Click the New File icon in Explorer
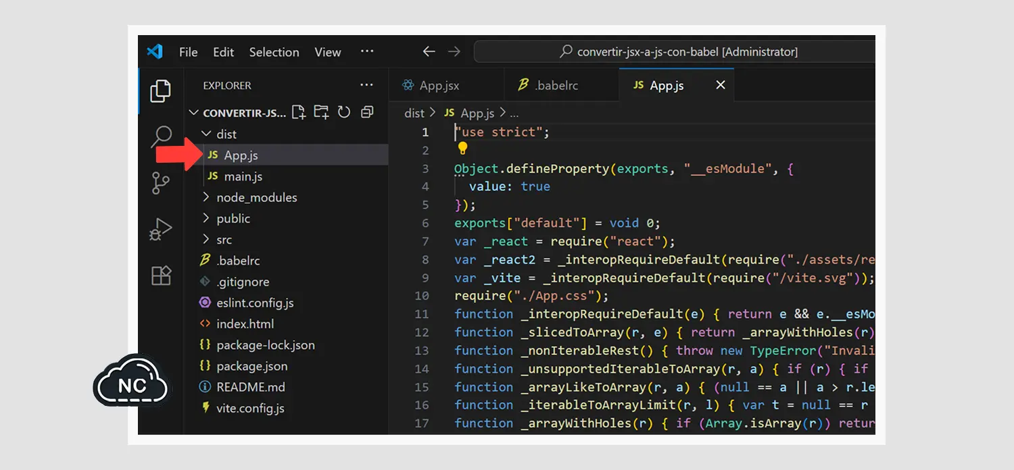The image size is (1014, 470). coord(298,112)
